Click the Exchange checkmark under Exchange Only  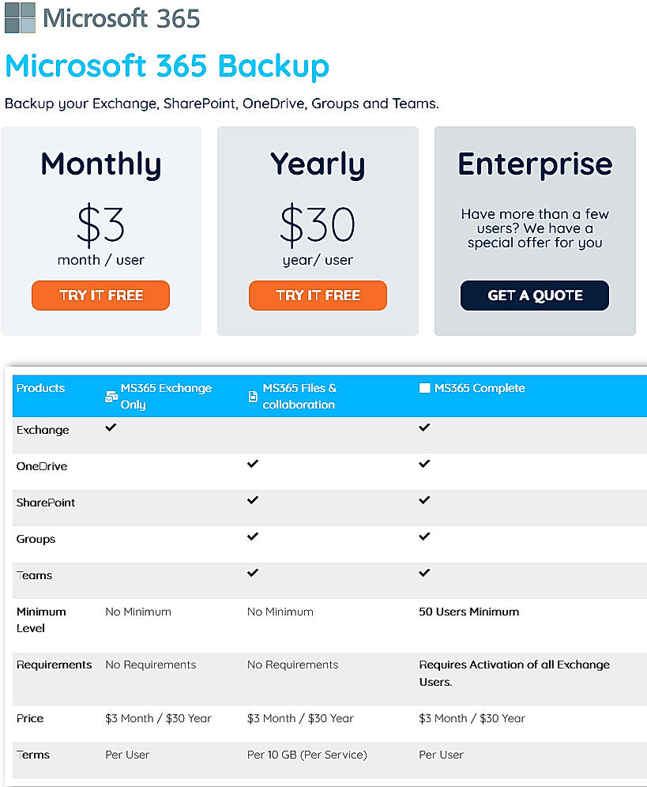point(111,427)
